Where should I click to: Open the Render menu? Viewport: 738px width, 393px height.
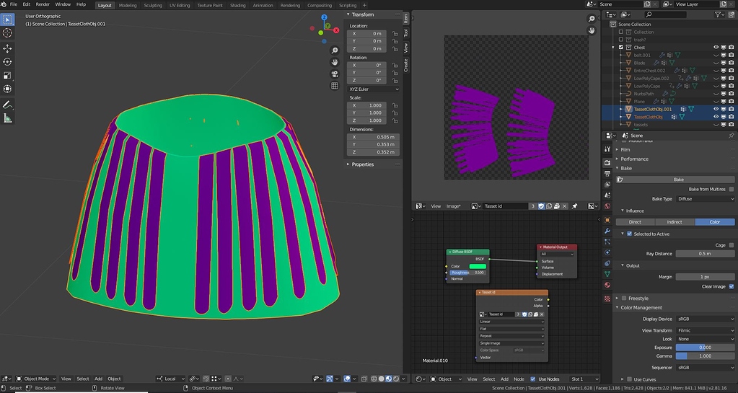pos(43,4)
